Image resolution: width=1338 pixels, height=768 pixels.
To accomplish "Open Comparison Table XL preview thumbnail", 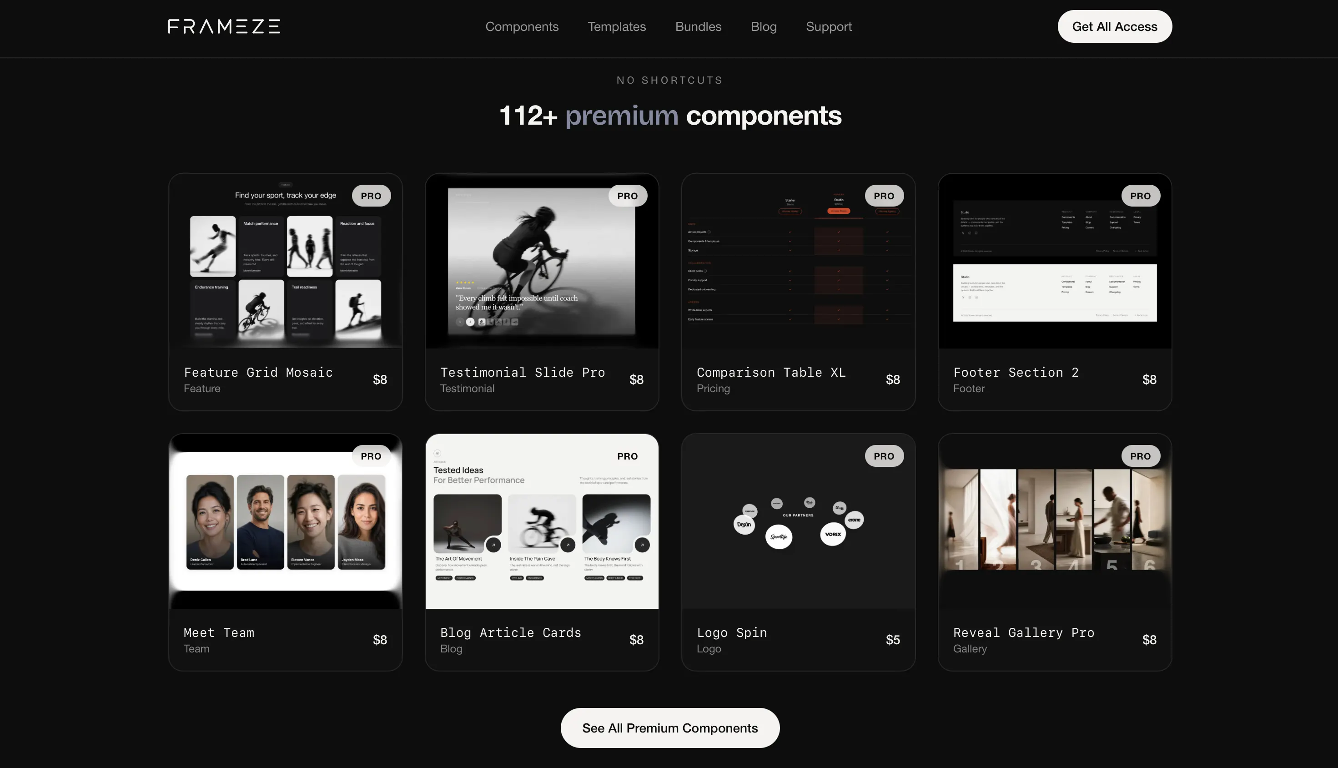I will click(x=798, y=261).
